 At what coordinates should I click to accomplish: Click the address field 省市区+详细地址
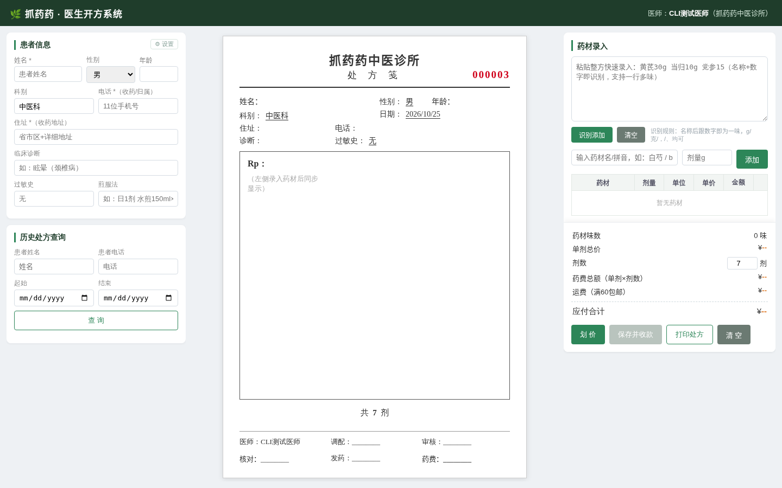coord(96,137)
